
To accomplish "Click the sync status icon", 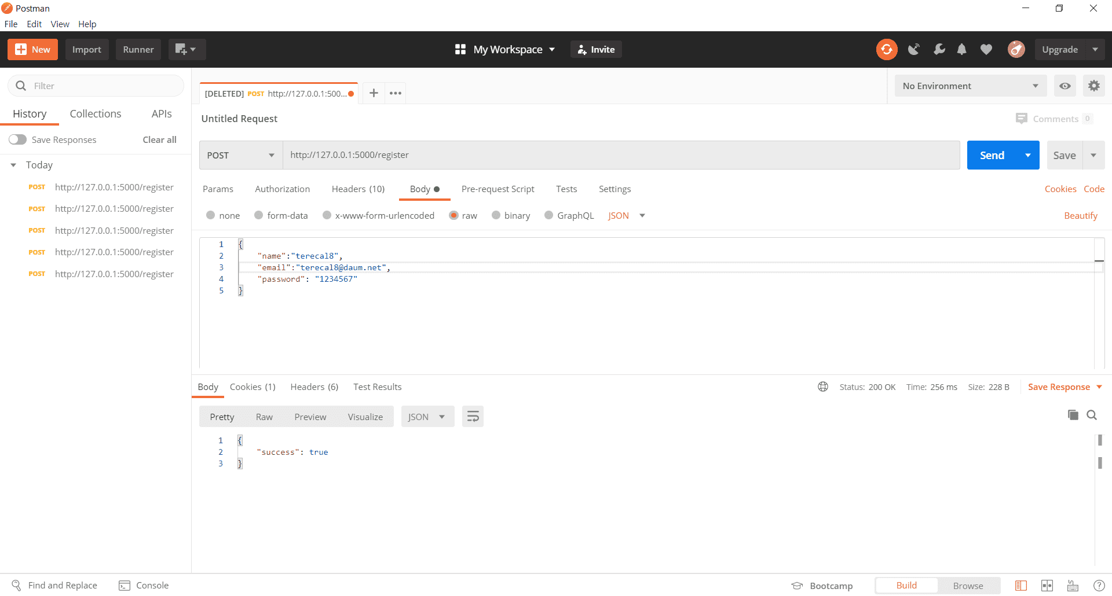I will pos(886,50).
